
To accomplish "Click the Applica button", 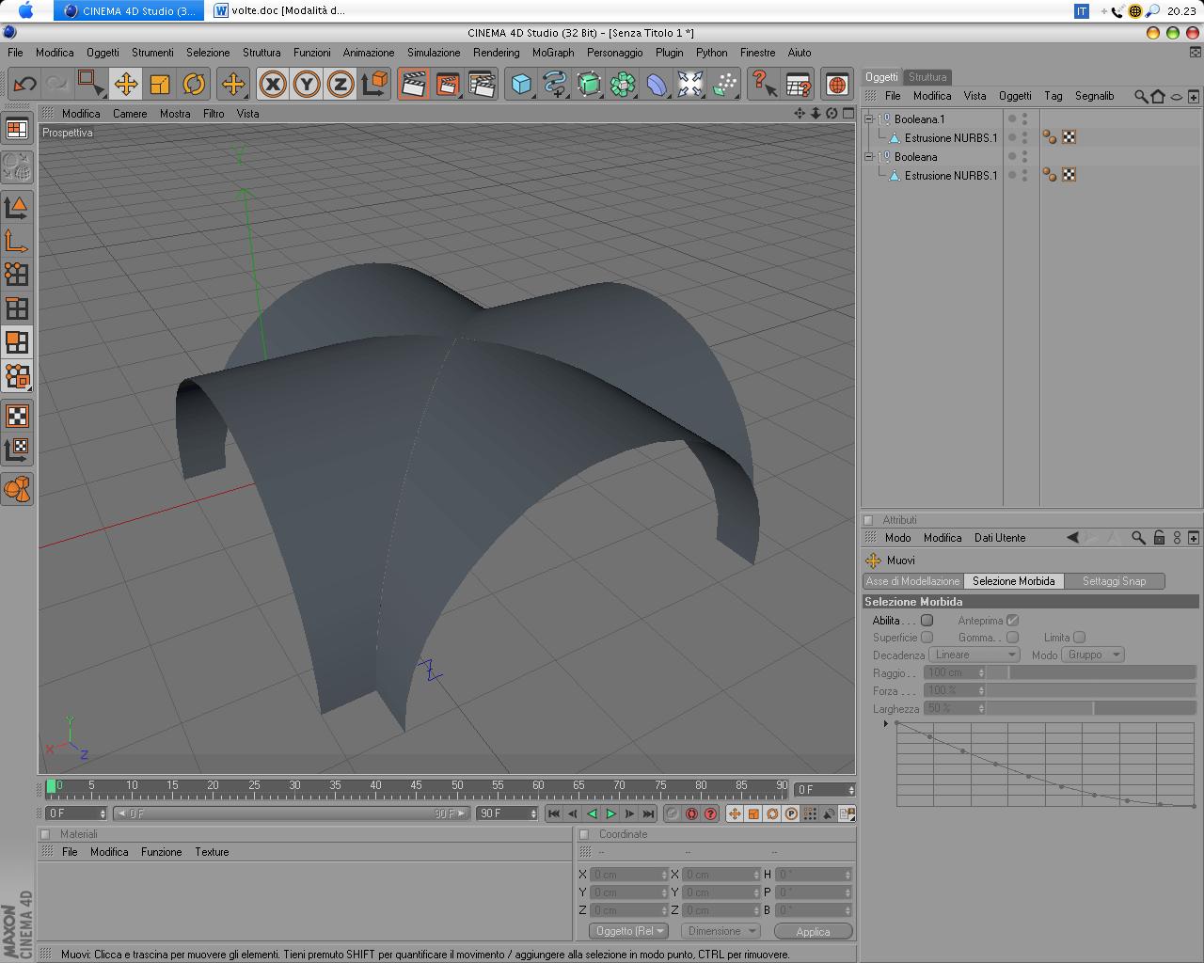I will (813, 931).
